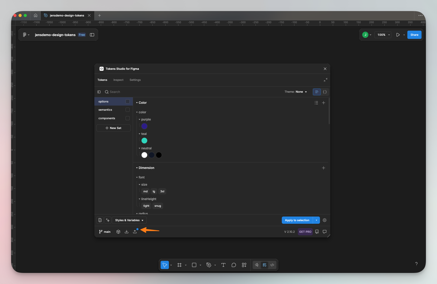437x284 pixels.
Task: Collapse the neutral color group
Action: coord(139,148)
